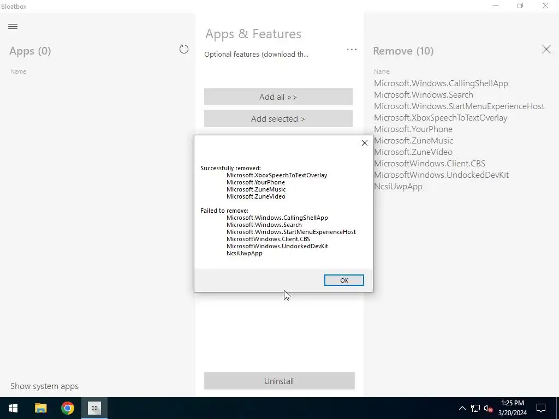
Task: Close the Bloatbox window
Action: [545, 5]
